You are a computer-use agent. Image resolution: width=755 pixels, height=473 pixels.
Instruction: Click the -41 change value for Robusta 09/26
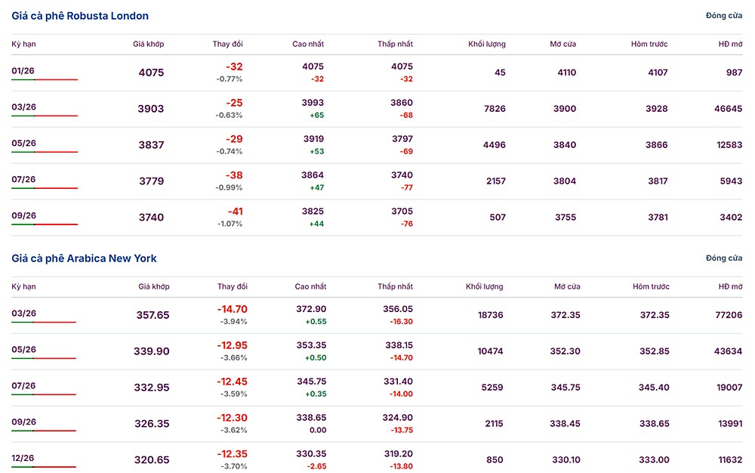(x=234, y=212)
